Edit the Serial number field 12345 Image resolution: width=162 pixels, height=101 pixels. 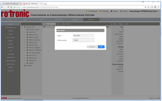click(83, 40)
